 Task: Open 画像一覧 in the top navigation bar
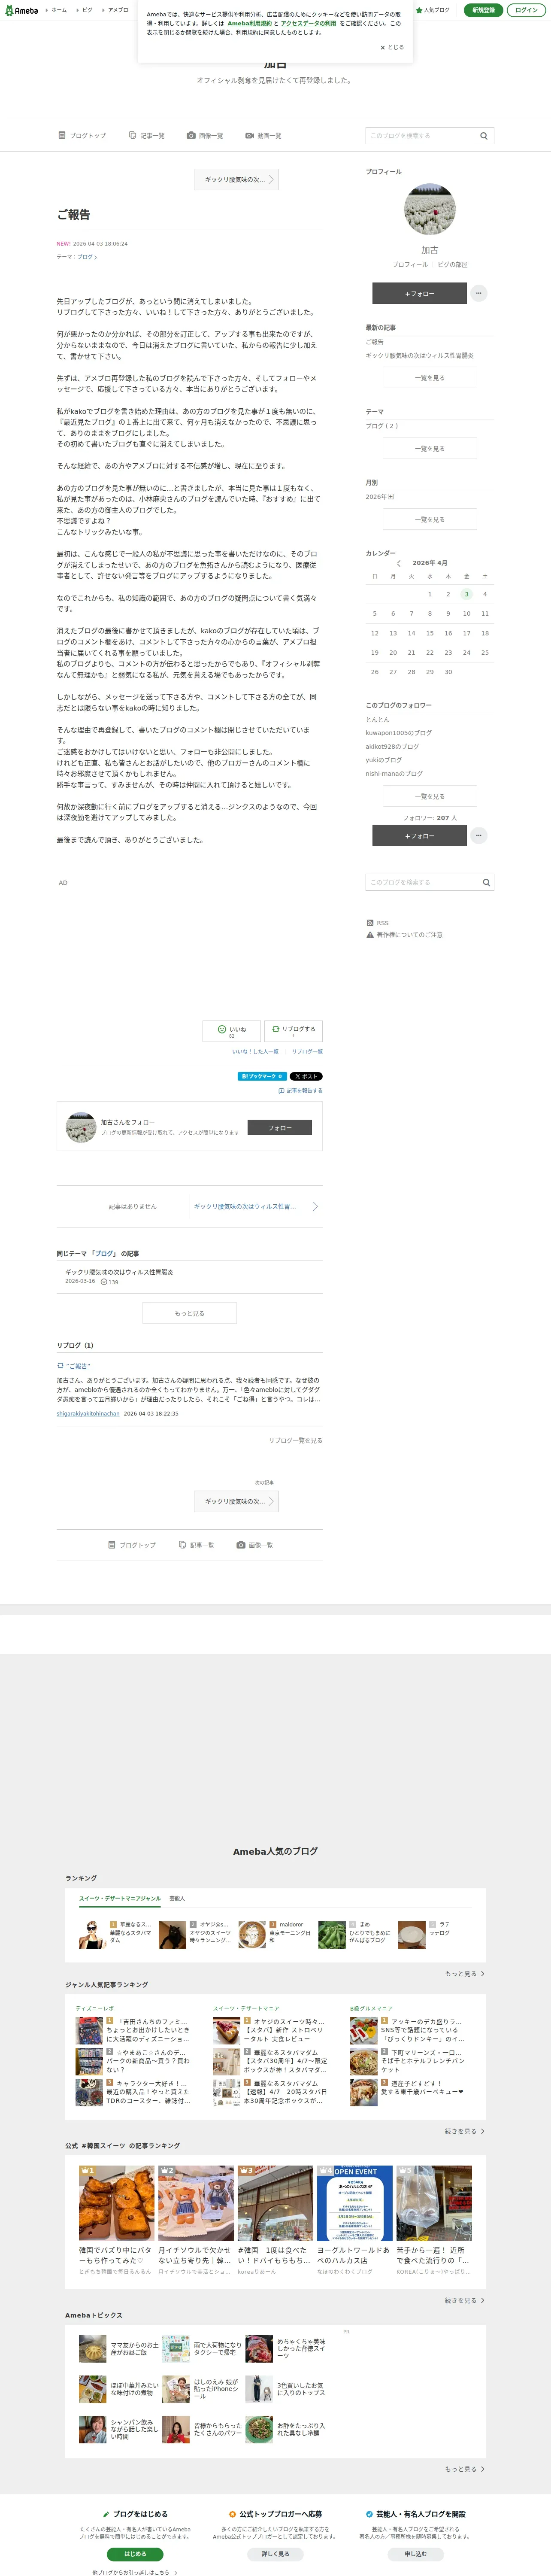tap(205, 135)
